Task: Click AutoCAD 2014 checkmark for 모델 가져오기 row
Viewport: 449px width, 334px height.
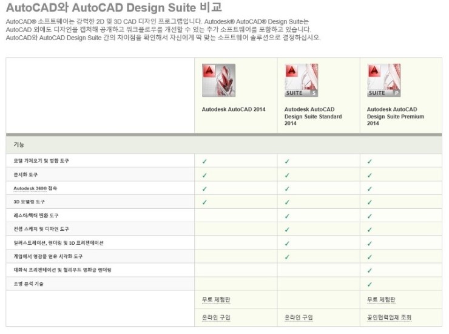Action: coord(204,161)
